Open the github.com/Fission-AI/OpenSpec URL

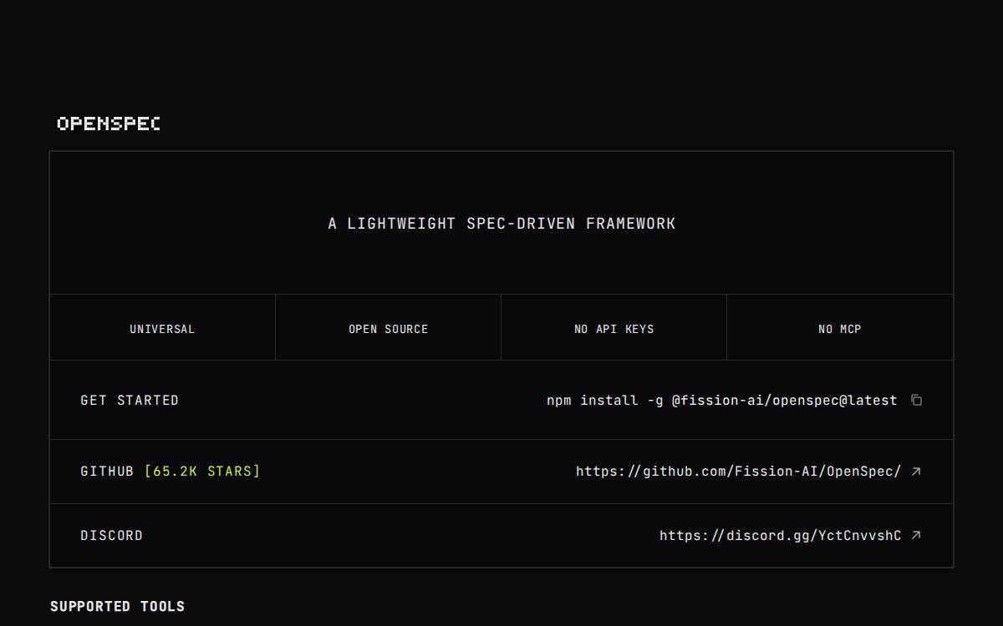(738, 472)
